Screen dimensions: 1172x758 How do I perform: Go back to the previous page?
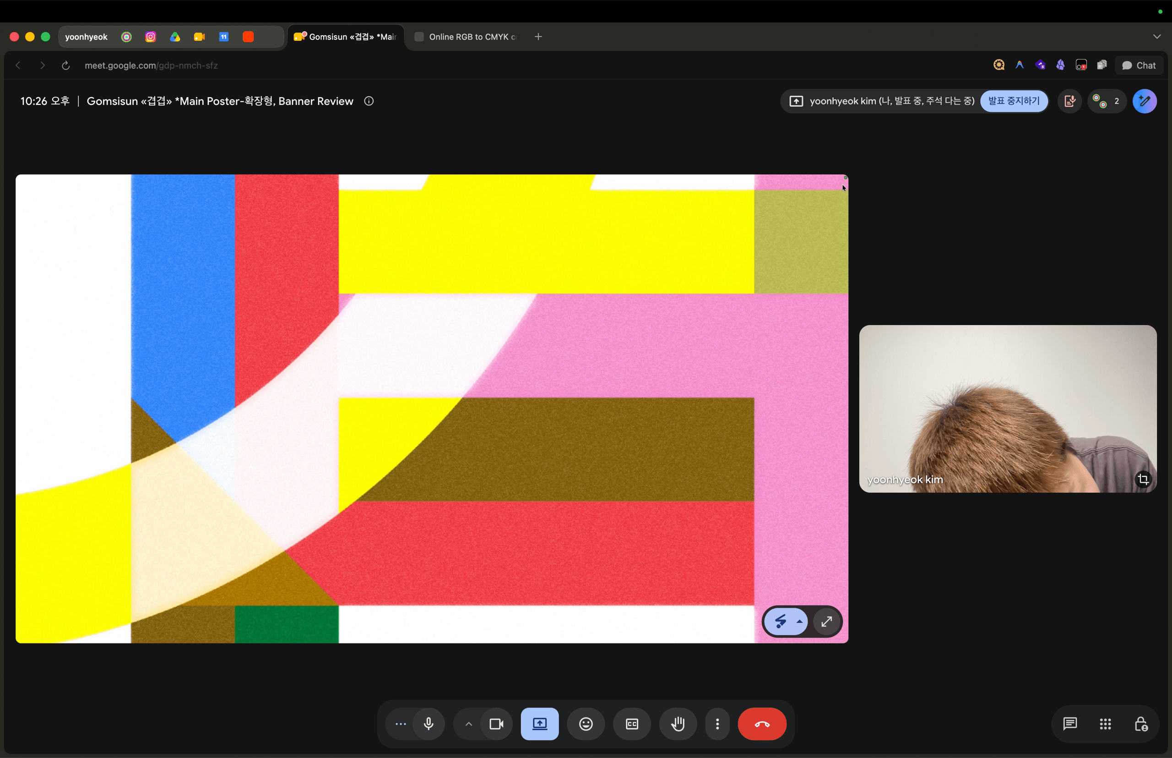coord(18,65)
